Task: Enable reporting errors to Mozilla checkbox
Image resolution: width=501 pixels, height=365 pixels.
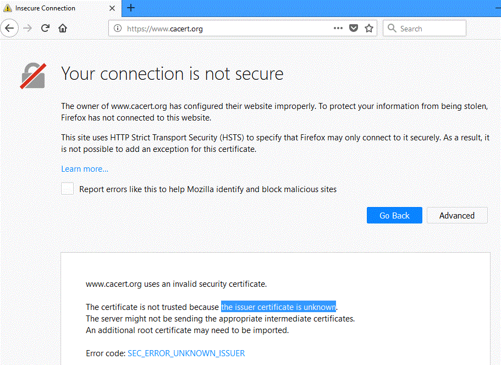Action: point(68,189)
